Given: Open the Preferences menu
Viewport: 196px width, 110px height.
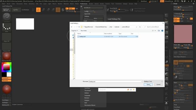Looking at the screenshot, I should (84, 4).
